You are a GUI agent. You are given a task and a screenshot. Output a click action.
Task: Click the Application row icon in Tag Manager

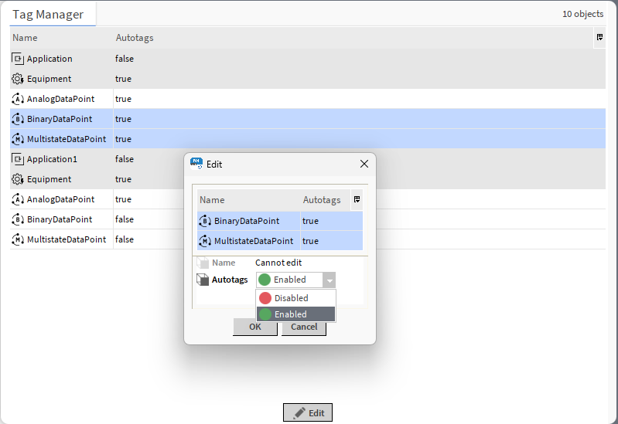[18, 59]
